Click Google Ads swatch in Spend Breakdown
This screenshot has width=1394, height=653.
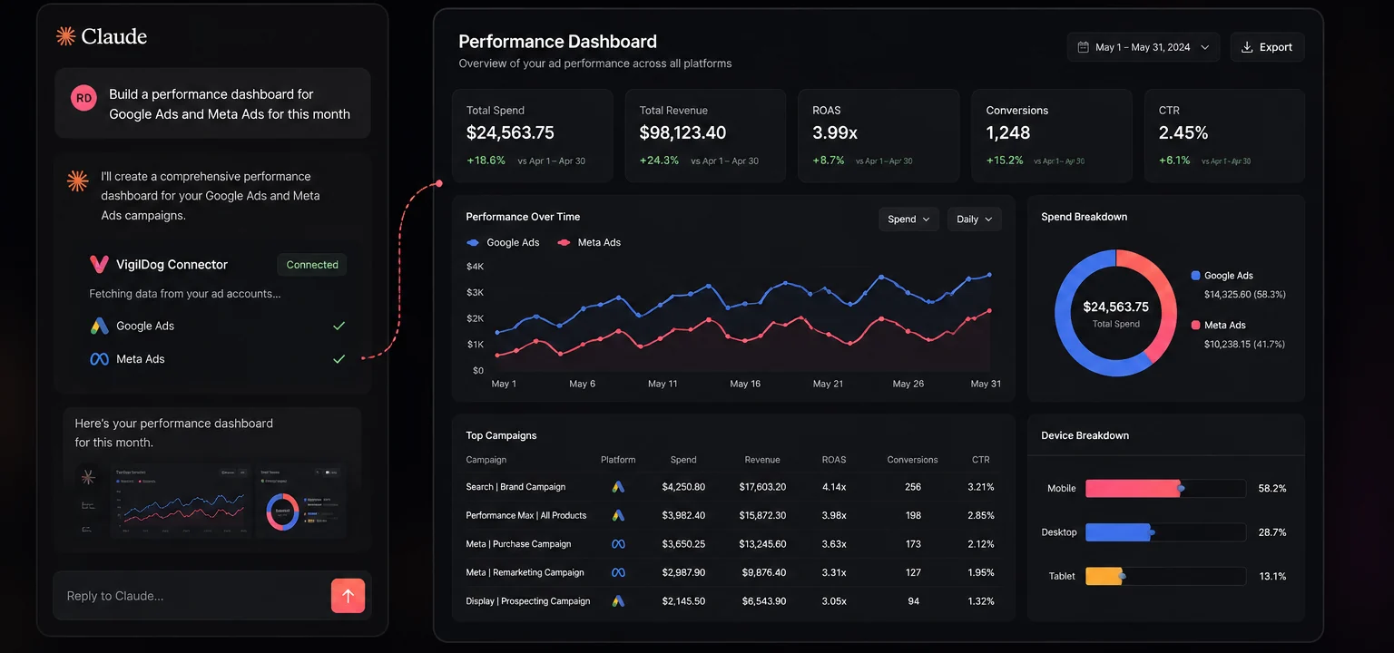pos(1195,276)
